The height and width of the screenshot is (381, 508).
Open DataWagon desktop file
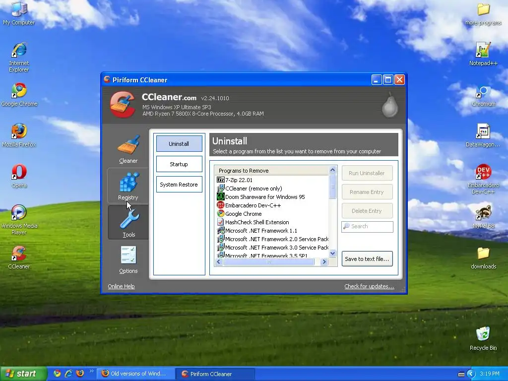483,135
